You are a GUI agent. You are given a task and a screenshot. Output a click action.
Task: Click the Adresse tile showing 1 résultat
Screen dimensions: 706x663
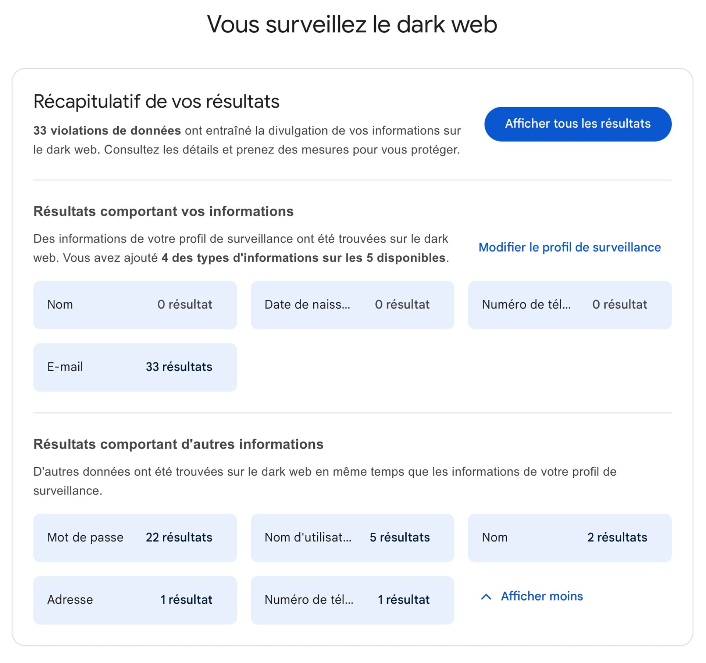(135, 600)
